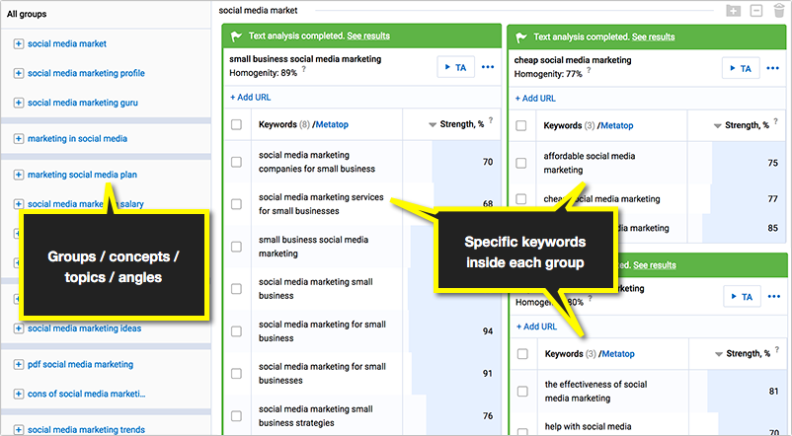Click the trash delete icon

(779, 10)
